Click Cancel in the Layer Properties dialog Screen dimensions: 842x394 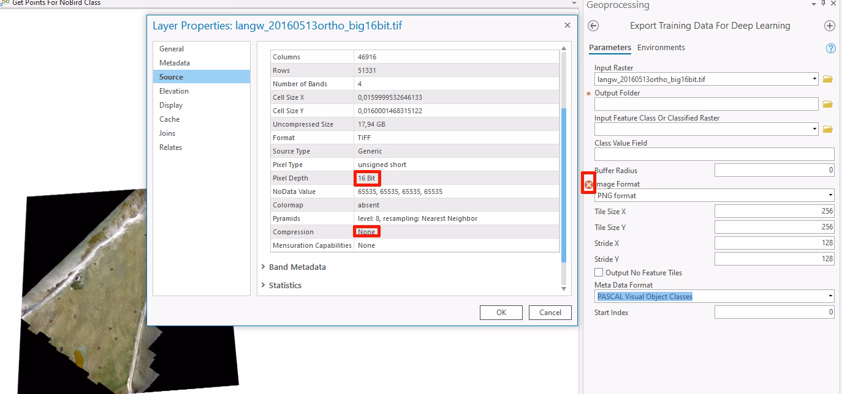pos(550,313)
